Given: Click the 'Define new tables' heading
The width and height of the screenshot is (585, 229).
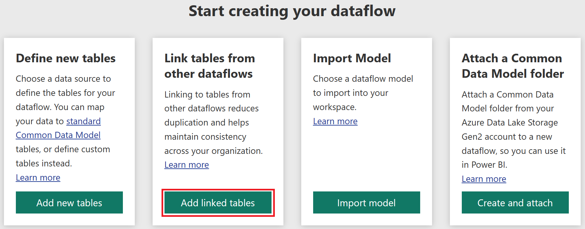Looking at the screenshot, I should tap(66, 58).
